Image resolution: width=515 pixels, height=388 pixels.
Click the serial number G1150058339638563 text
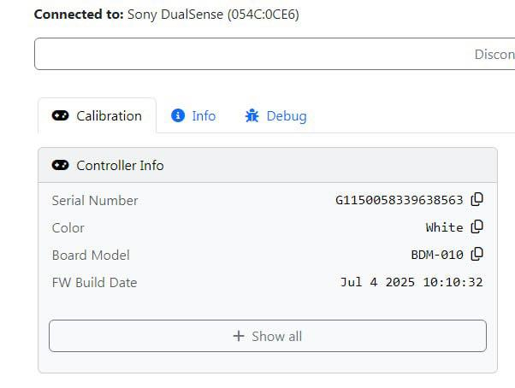[399, 201]
